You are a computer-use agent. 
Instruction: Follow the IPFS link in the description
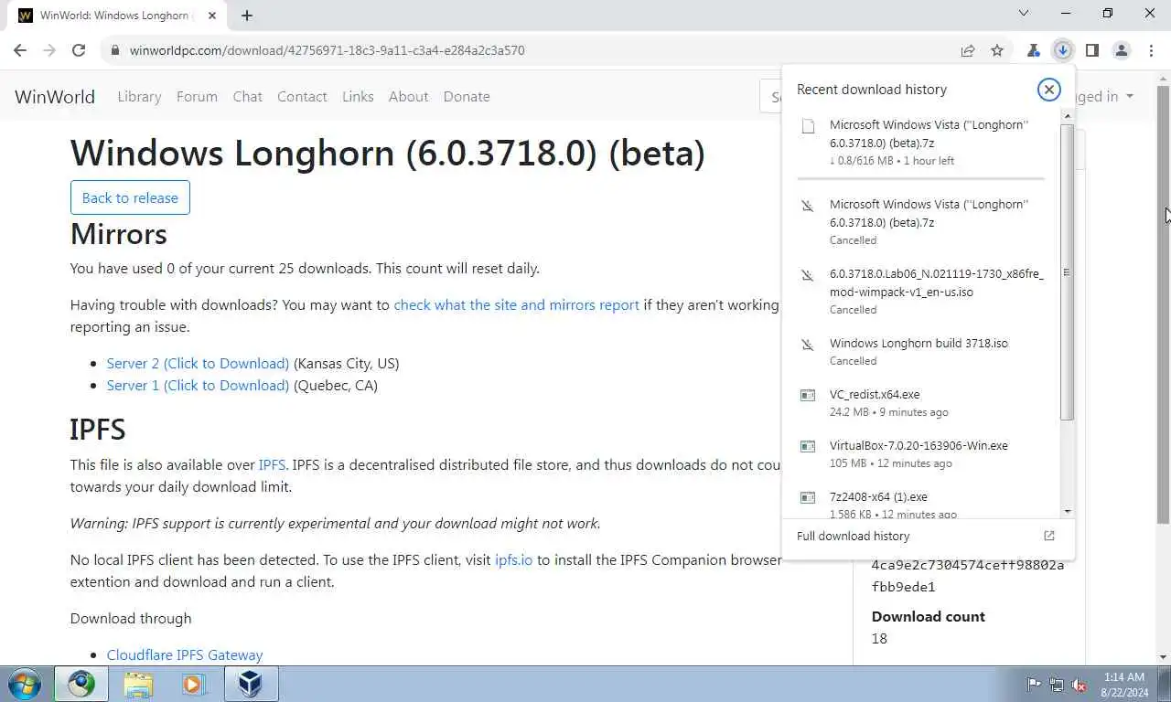click(x=272, y=464)
